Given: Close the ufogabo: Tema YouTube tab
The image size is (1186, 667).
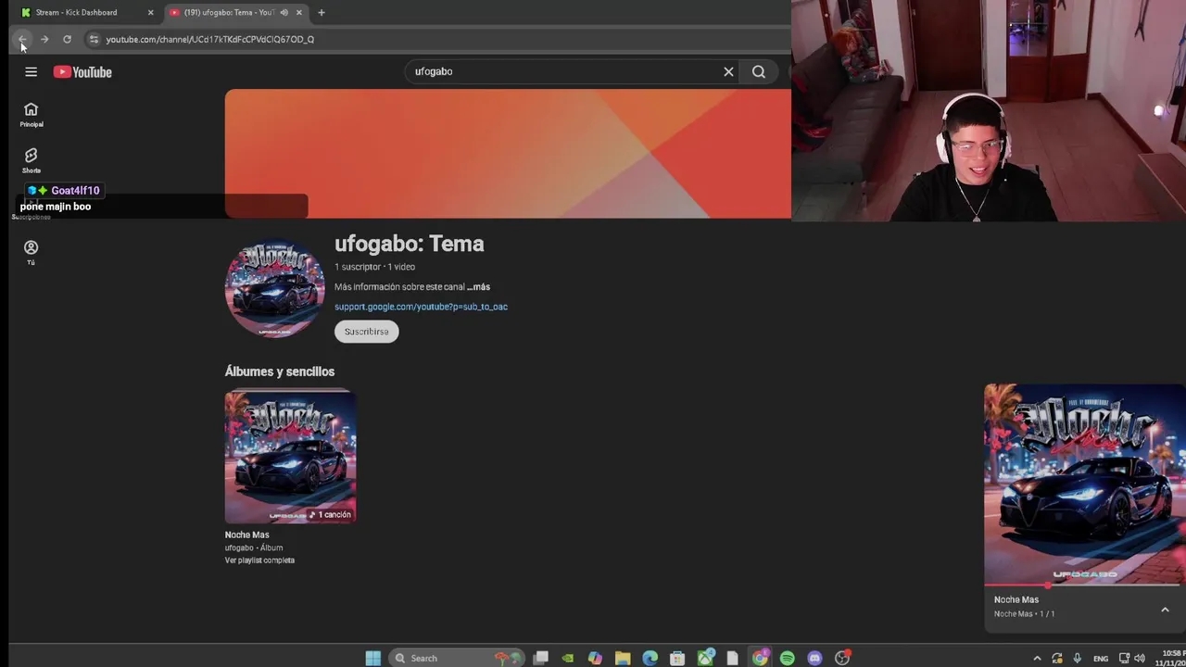Looking at the screenshot, I should (x=299, y=12).
